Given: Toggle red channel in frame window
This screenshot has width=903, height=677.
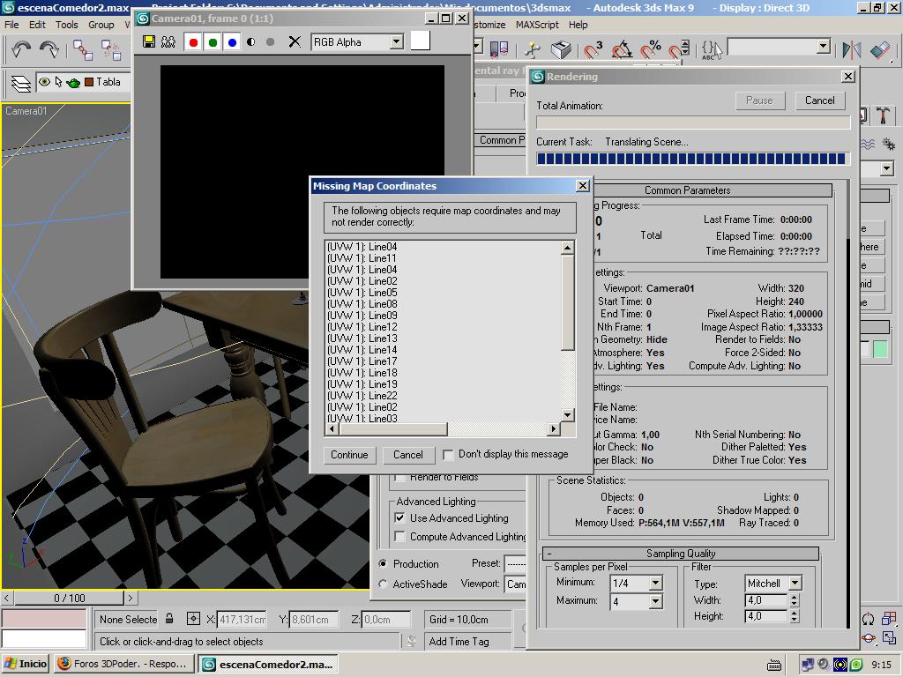Looking at the screenshot, I should tap(193, 42).
